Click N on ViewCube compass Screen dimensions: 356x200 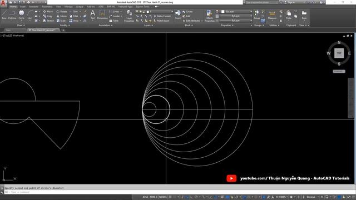click(339, 43)
